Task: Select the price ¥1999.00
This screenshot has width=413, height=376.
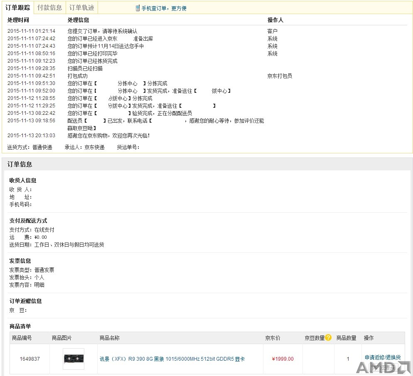Action: tap(283, 359)
